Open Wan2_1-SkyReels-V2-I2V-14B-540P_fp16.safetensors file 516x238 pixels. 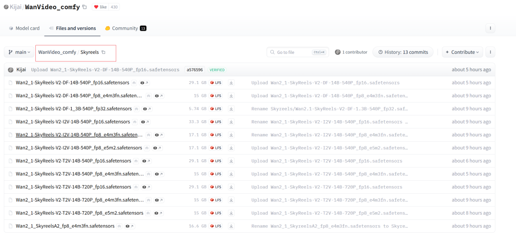(x=73, y=122)
